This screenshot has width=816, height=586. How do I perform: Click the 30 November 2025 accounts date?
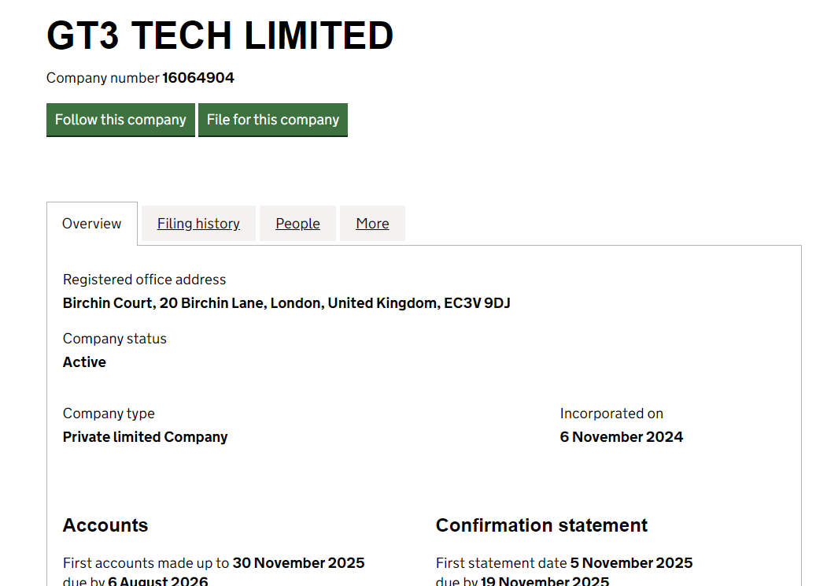(298, 563)
